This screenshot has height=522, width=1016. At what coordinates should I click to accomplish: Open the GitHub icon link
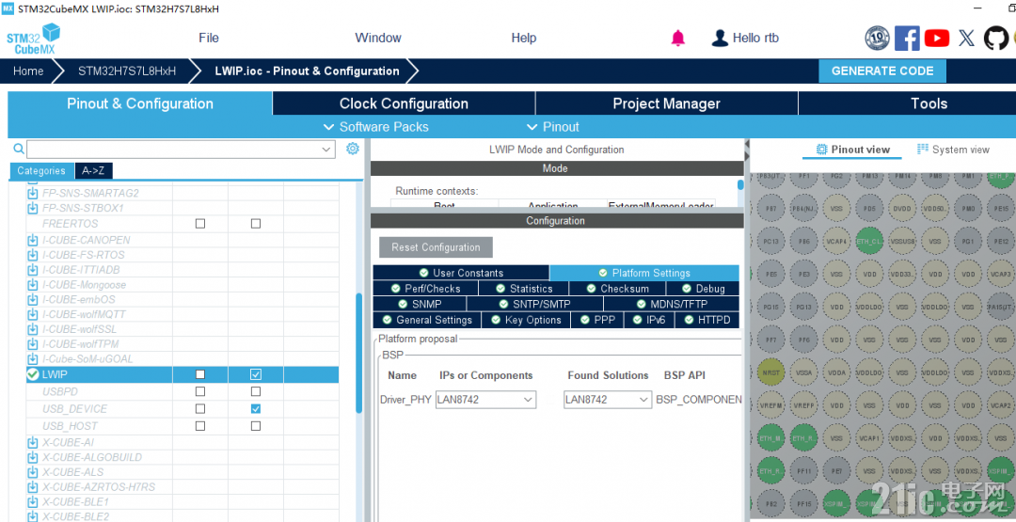(x=996, y=39)
